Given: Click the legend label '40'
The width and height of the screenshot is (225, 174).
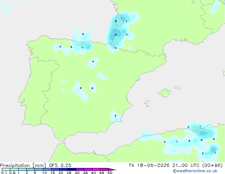Looking at the screenshot, I should (x=93, y=173).
